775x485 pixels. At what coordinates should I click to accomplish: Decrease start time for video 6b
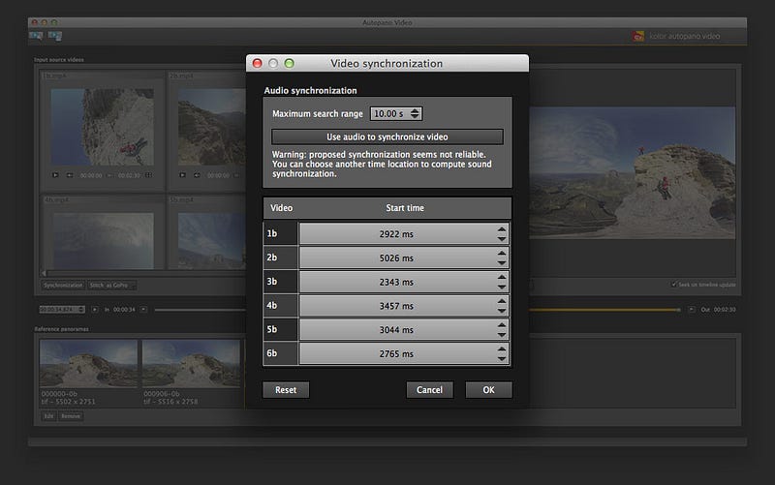(502, 358)
